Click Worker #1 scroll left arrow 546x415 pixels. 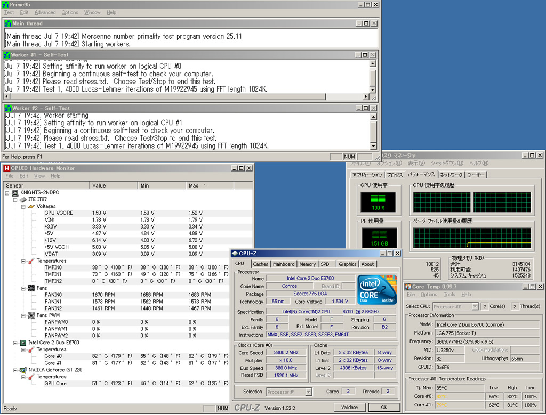(x=6, y=97)
